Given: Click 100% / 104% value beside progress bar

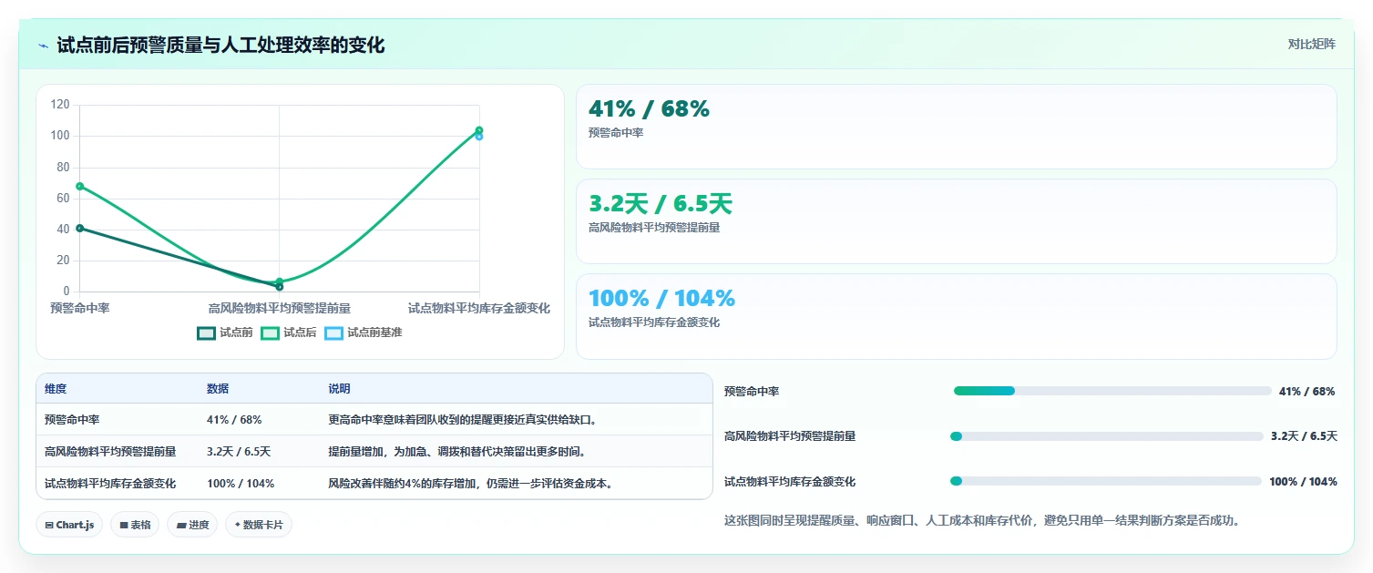Looking at the screenshot, I should coord(1303,481).
